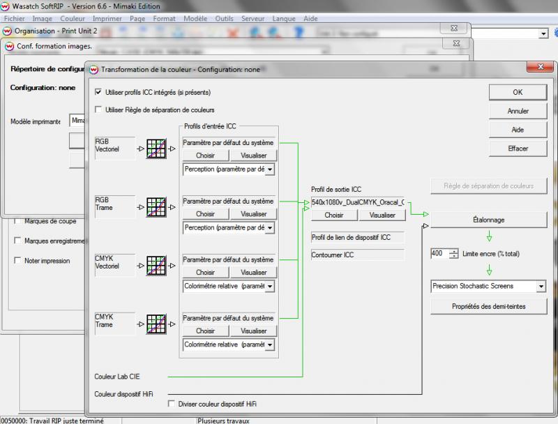
Task: Open the CMYK Trame curve grid icon
Action: [156, 324]
